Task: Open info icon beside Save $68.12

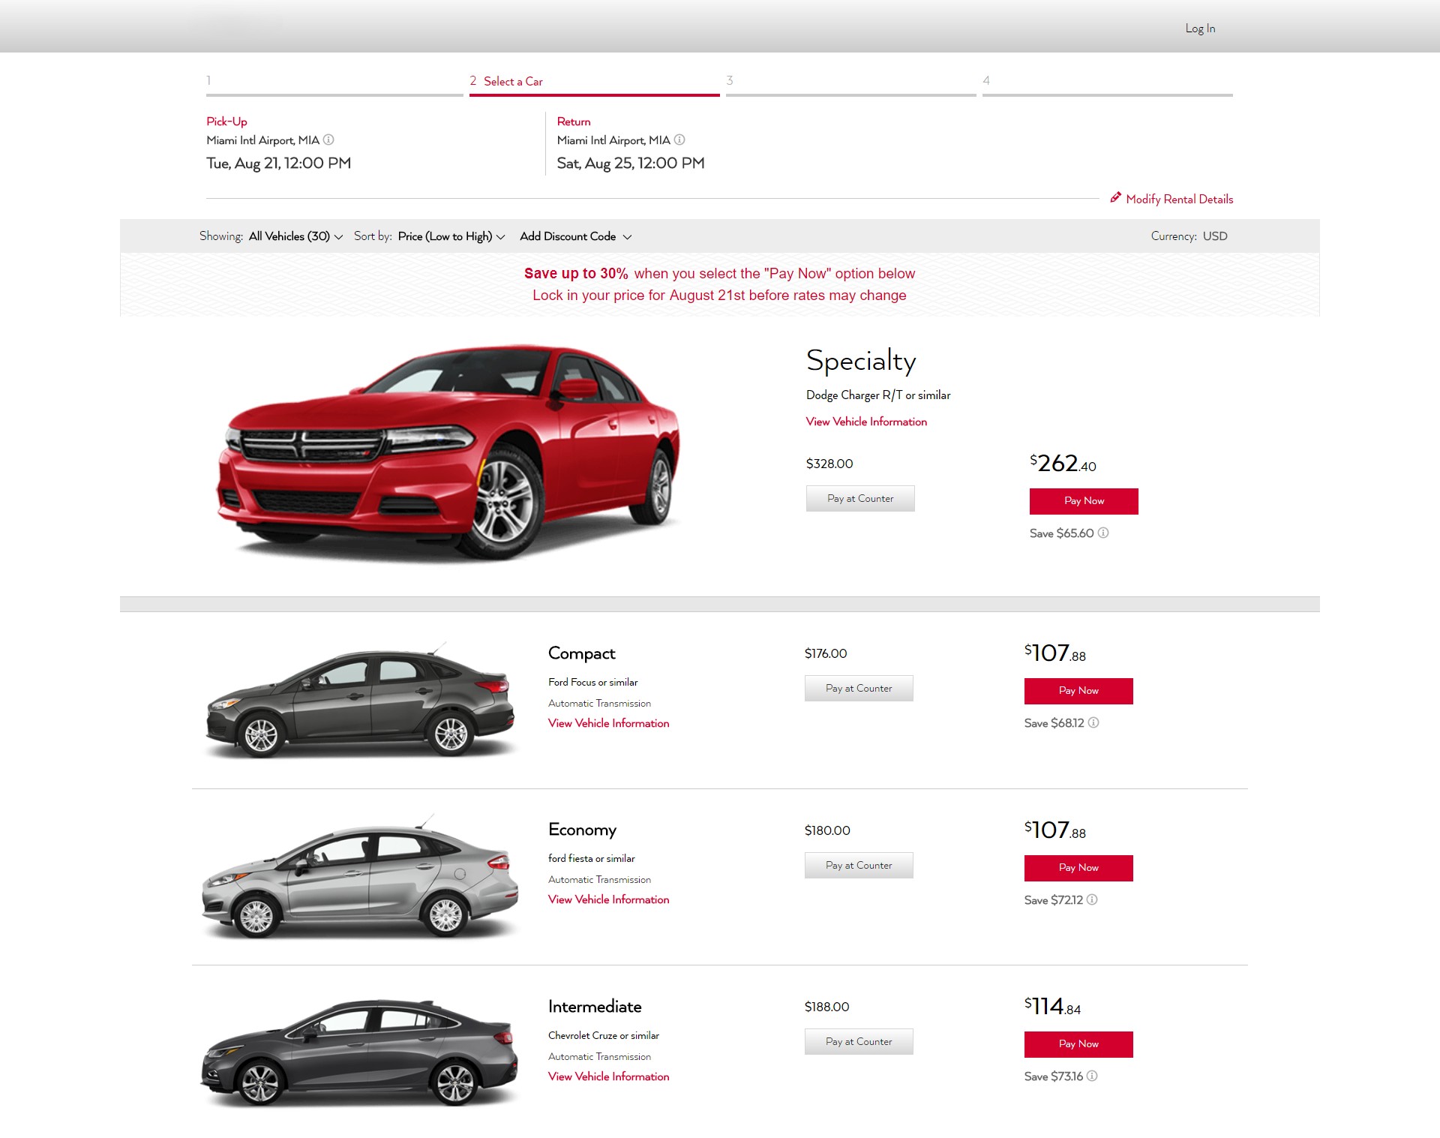Action: pos(1093,723)
